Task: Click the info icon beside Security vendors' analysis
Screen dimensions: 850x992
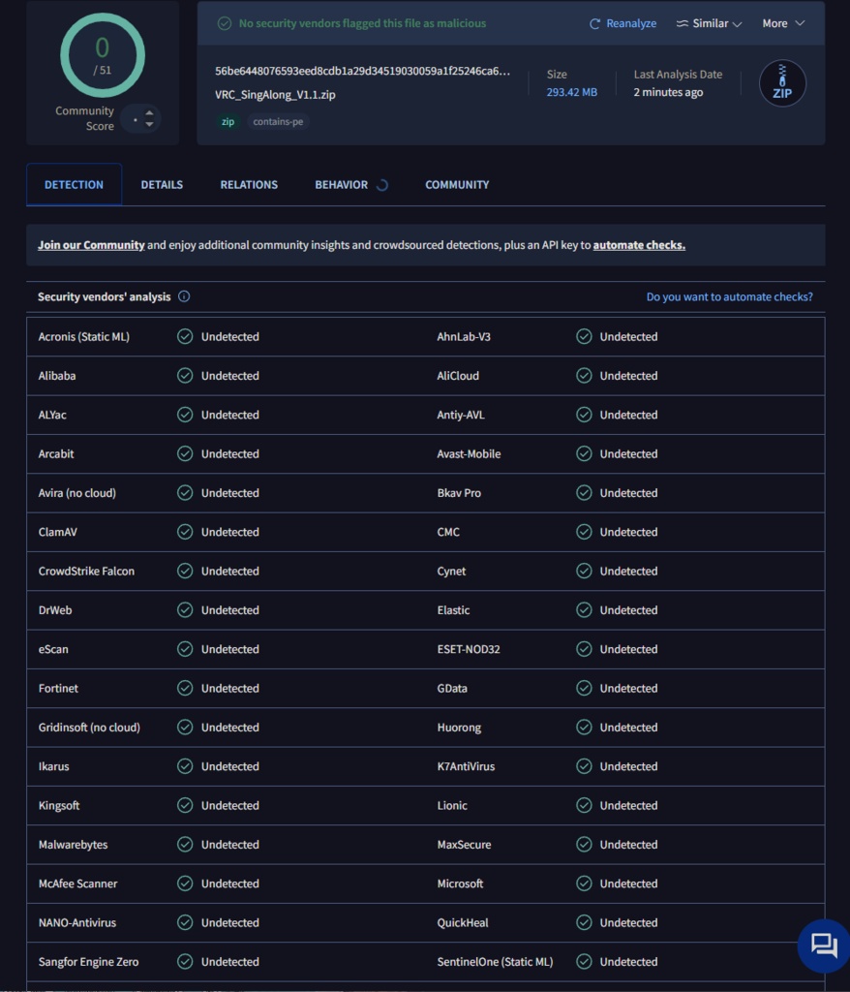Action: [184, 296]
